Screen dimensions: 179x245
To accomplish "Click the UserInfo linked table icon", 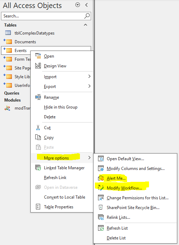I will coord(8,85).
